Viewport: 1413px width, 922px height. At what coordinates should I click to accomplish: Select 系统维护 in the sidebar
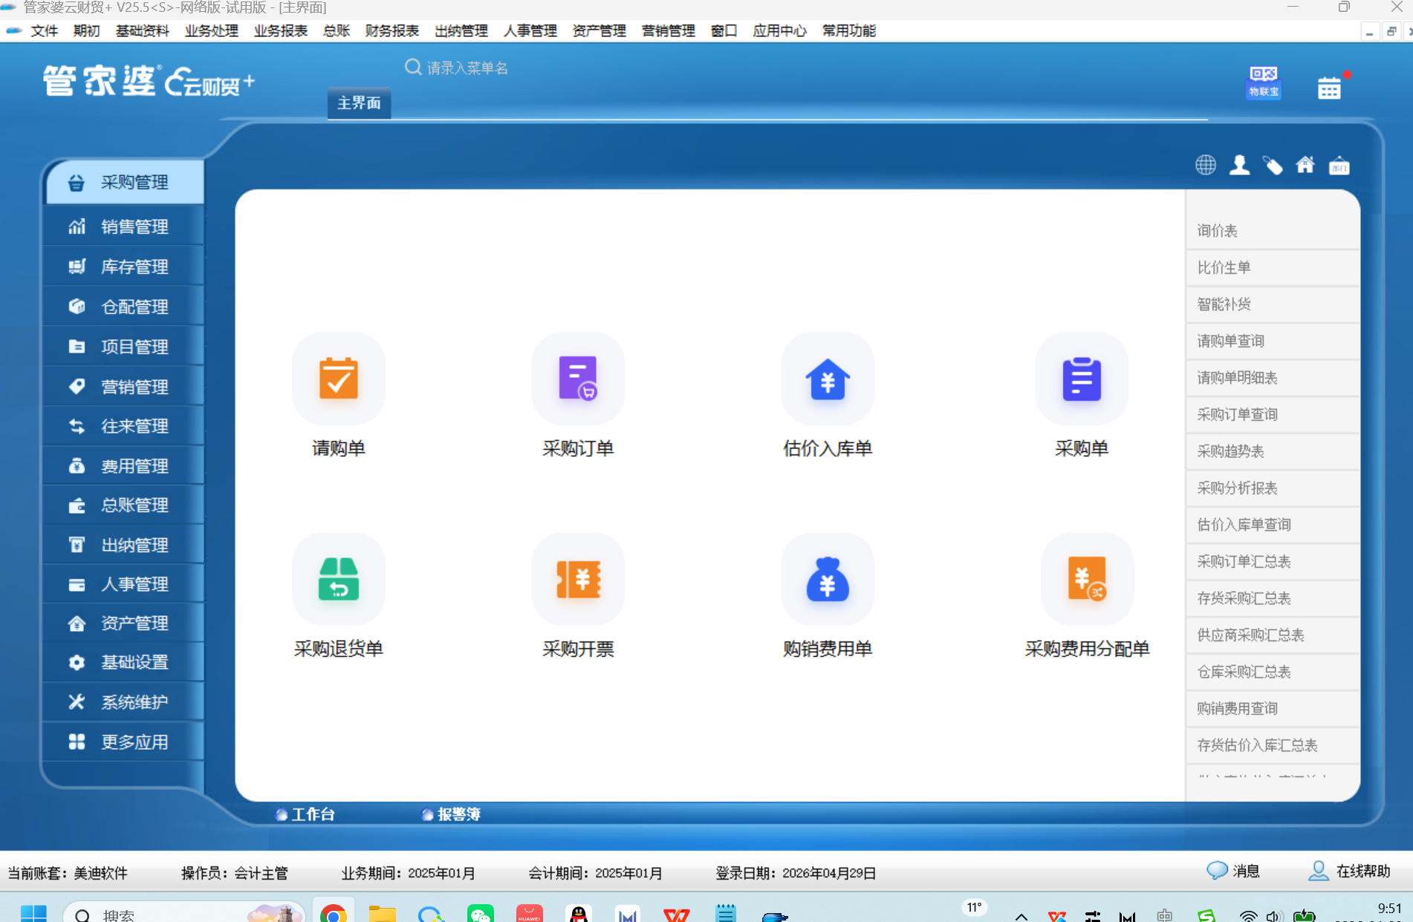[x=123, y=702]
